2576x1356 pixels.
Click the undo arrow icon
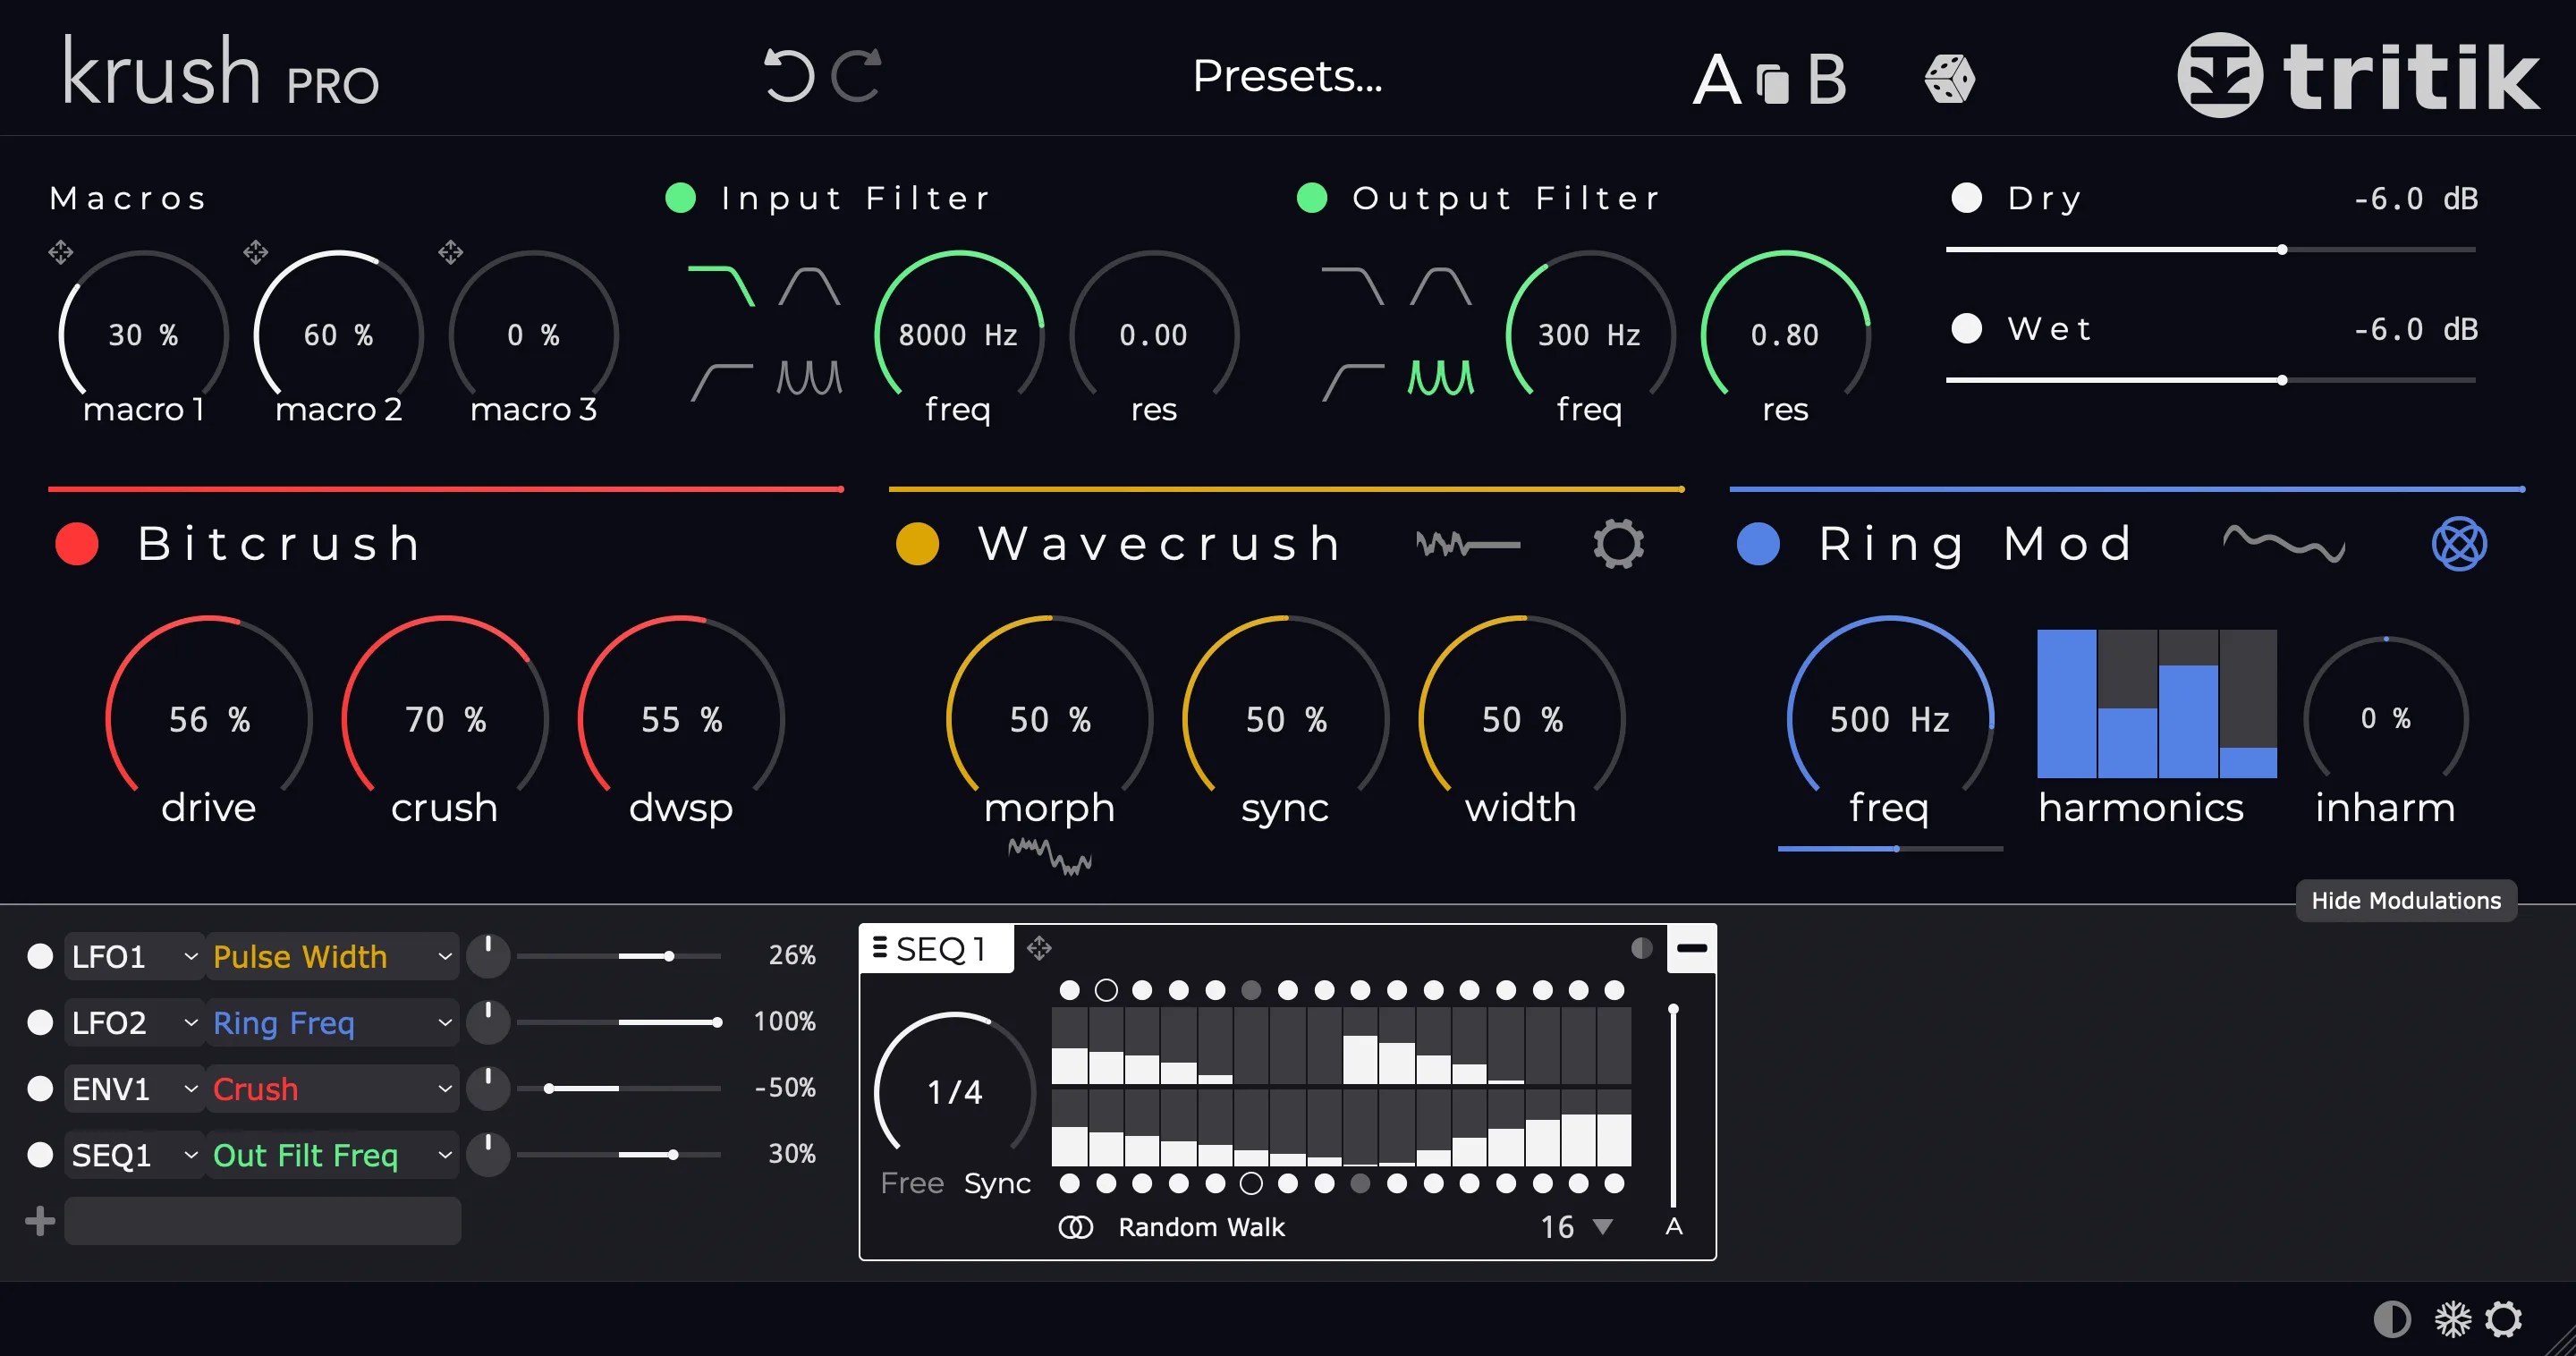click(x=789, y=75)
